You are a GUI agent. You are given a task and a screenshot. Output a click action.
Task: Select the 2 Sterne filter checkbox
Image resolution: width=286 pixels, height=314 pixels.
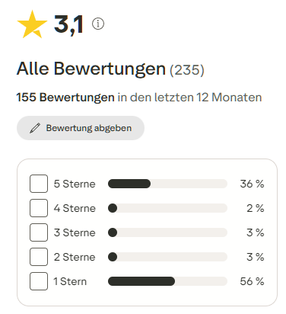click(x=39, y=257)
